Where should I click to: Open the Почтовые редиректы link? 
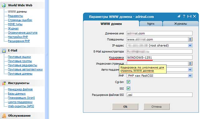coord(22,65)
